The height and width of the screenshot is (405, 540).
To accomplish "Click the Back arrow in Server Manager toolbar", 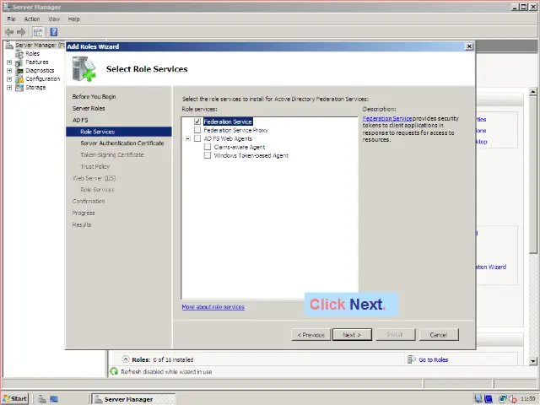I will coord(9,32).
